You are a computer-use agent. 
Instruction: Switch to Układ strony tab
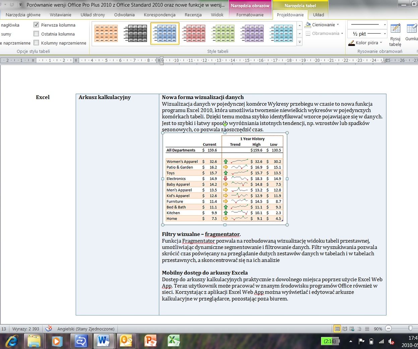(x=93, y=15)
